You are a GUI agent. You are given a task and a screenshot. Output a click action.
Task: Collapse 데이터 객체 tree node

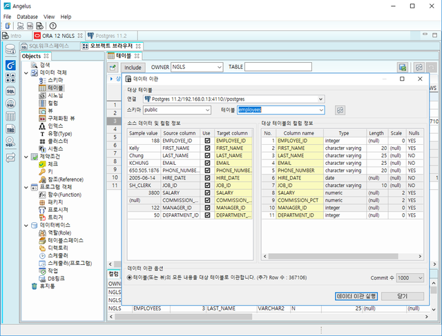[x=26, y=73]
